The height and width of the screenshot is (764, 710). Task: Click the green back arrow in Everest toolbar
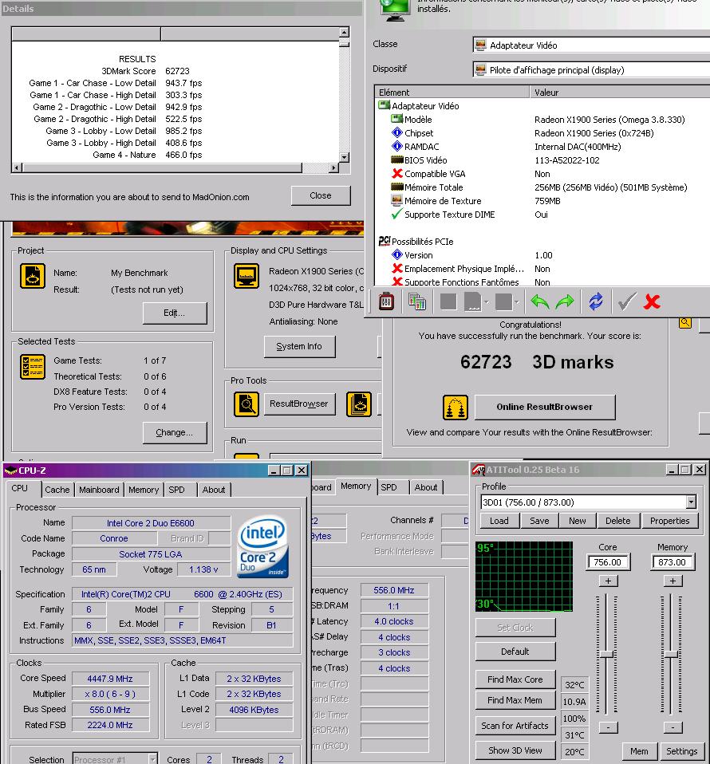pyautogui.click(x=539, y=302)
